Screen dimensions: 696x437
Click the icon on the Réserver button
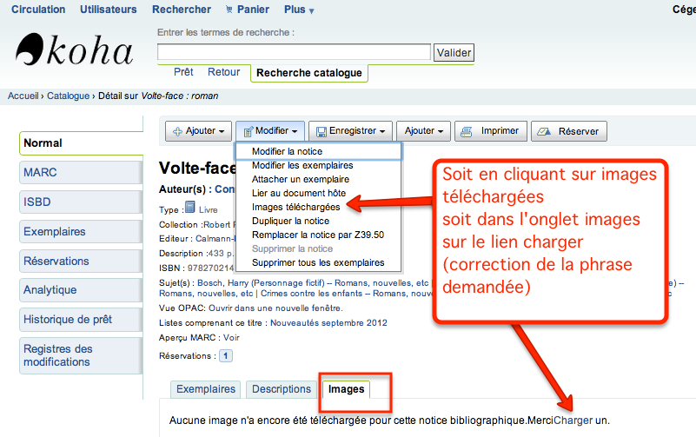tap(544, 131)
